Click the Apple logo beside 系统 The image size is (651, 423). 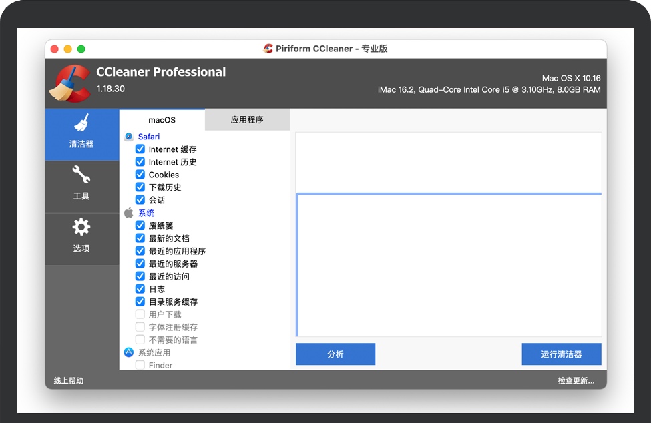point(129,213)
